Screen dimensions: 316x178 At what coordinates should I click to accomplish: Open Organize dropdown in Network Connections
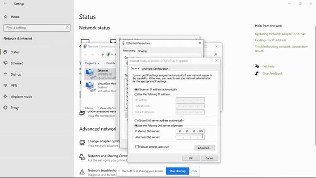coord(92,63)
